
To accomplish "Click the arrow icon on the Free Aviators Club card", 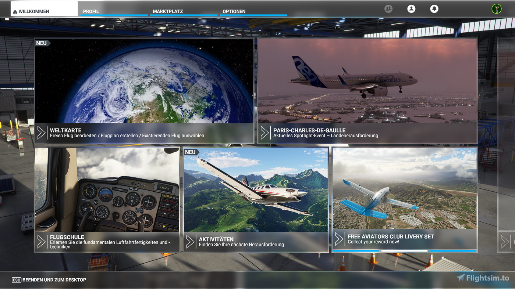I will click(x=340, y=239).
